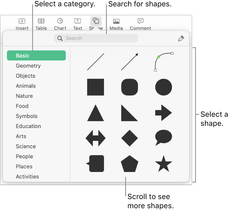Insert the star shape
Viewport: 231px width, 213px height.
163,164
